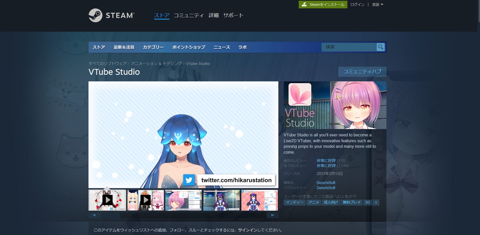480x235 pixels.
Task: Click the ログイン link
Action: click(x=357, y=5)
